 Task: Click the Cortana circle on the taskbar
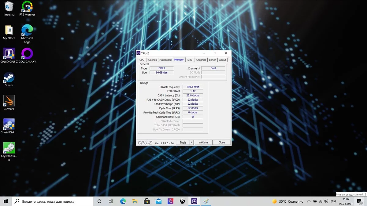point(99,201)
